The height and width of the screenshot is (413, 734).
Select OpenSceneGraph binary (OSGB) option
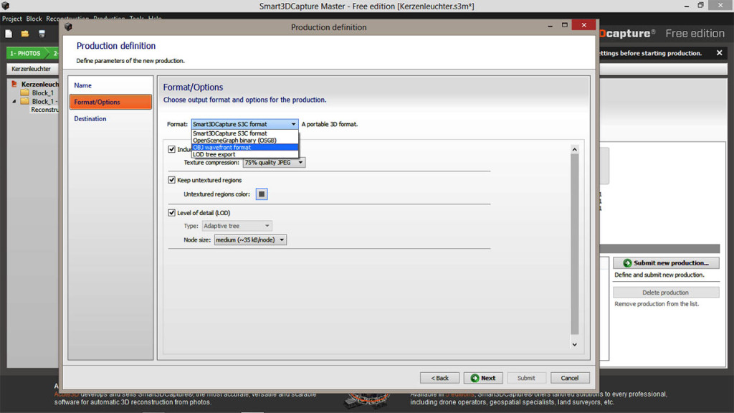[245, 141]
